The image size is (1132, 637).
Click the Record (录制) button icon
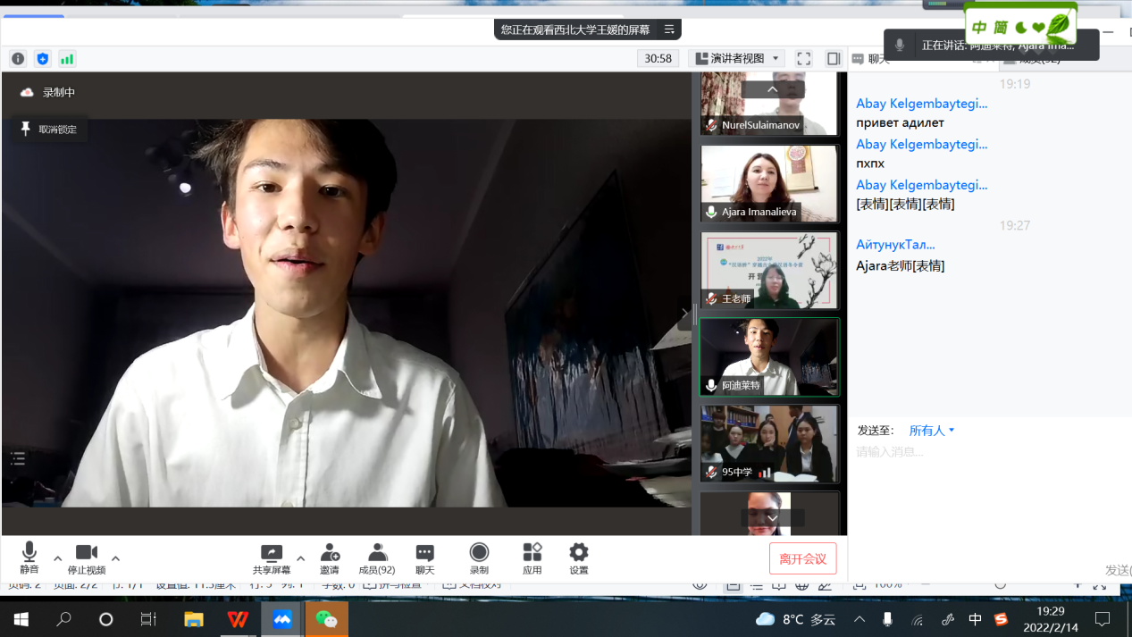tap(479, 558)
